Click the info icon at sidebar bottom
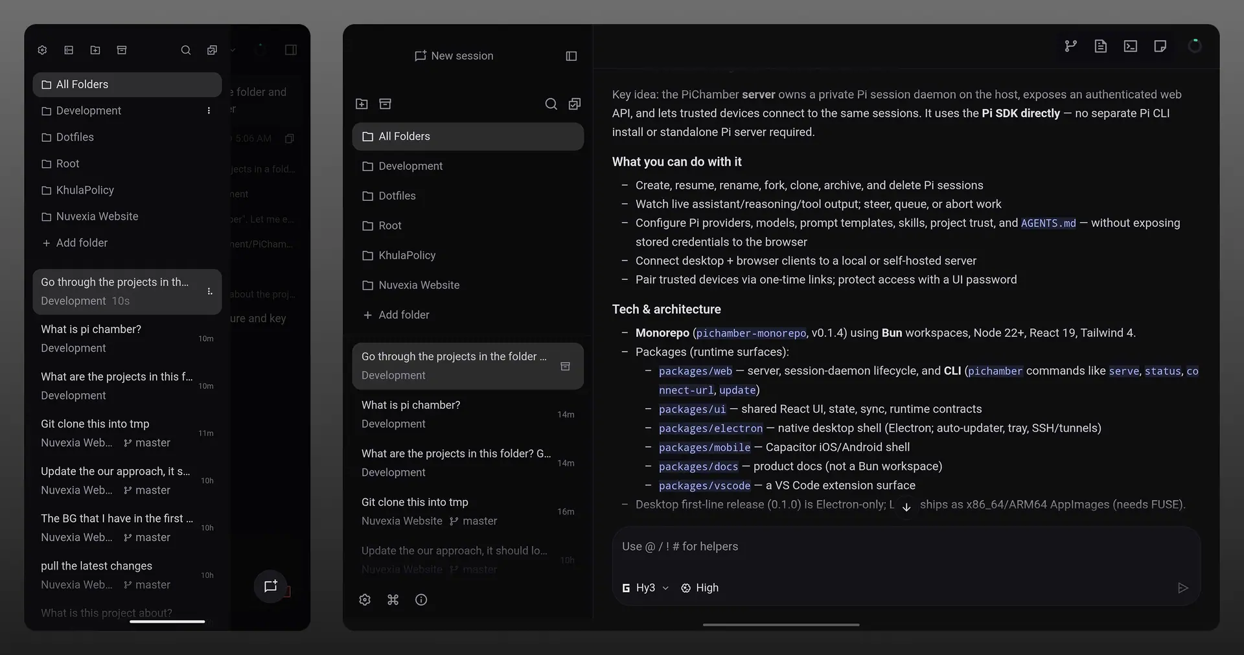This screenshot has width=1244, height=655. (421, 600)
